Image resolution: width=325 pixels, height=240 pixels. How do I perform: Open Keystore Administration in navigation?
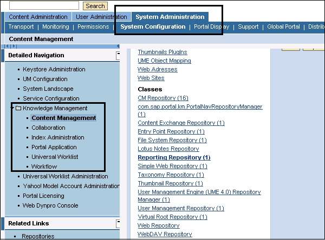54,69
